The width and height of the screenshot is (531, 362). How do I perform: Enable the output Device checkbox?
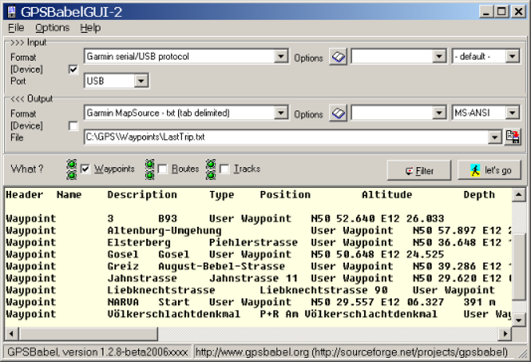pos(73,126)
